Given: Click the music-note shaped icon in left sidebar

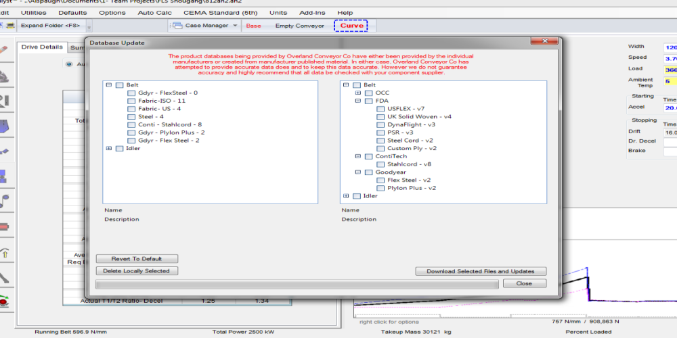Looking at the screenshot, I should 4,201.
